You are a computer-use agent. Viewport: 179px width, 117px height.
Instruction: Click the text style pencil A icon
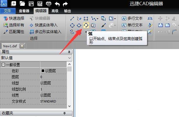coord(150,25)
